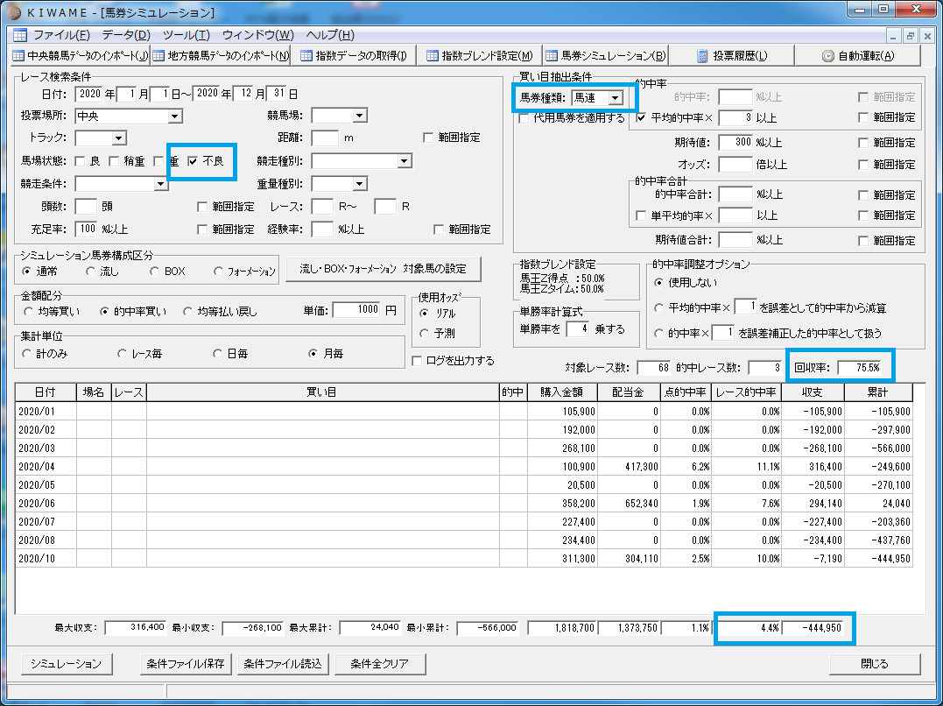
Task: Click 条件全クリア button
Action: (x=380, y=664)
